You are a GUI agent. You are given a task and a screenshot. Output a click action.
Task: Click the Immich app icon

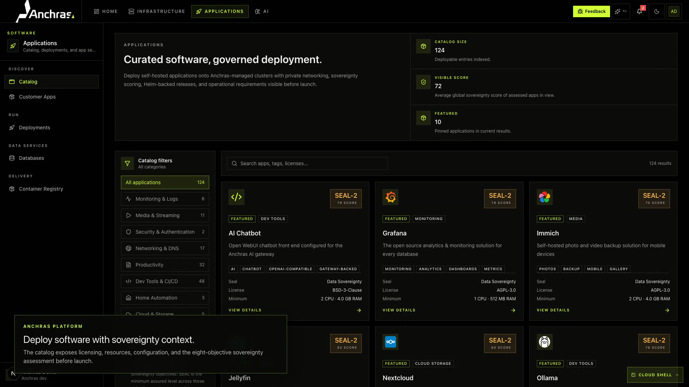[x=544, y=197]
